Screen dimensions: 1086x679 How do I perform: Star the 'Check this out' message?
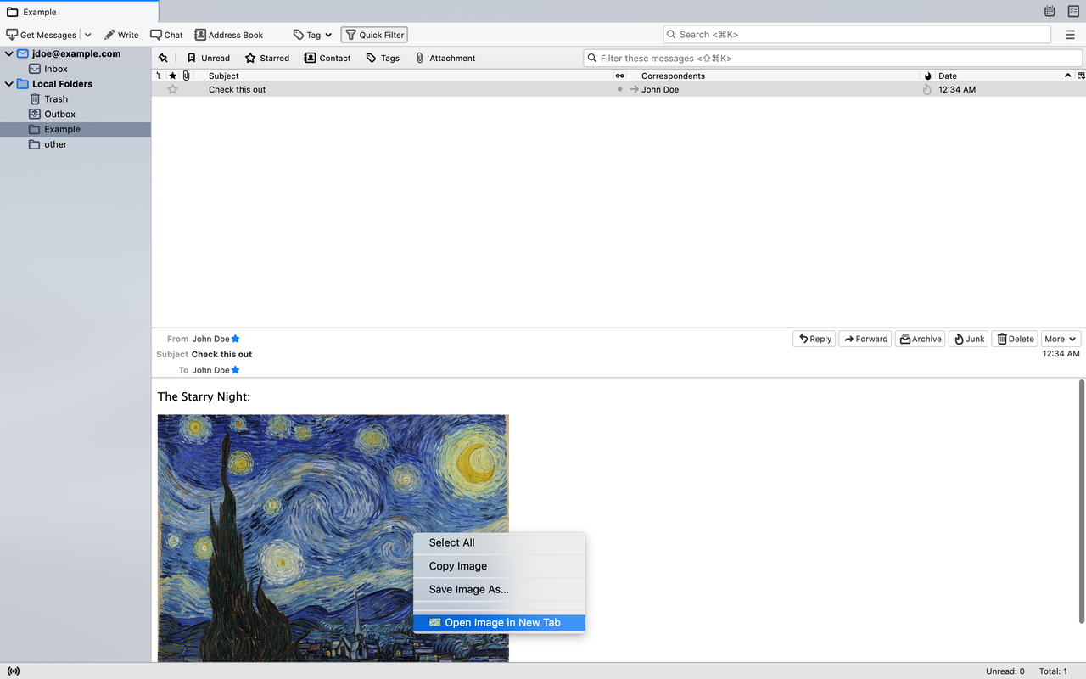click(173, 89)
